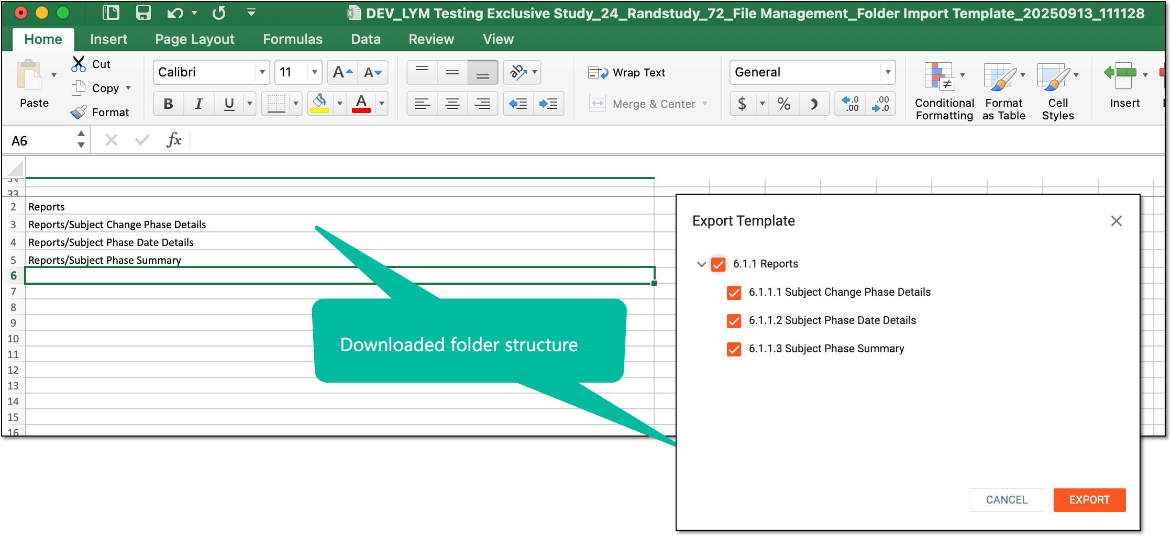Click the Copy icon
1171x536 pixels.
coord(79,88)
